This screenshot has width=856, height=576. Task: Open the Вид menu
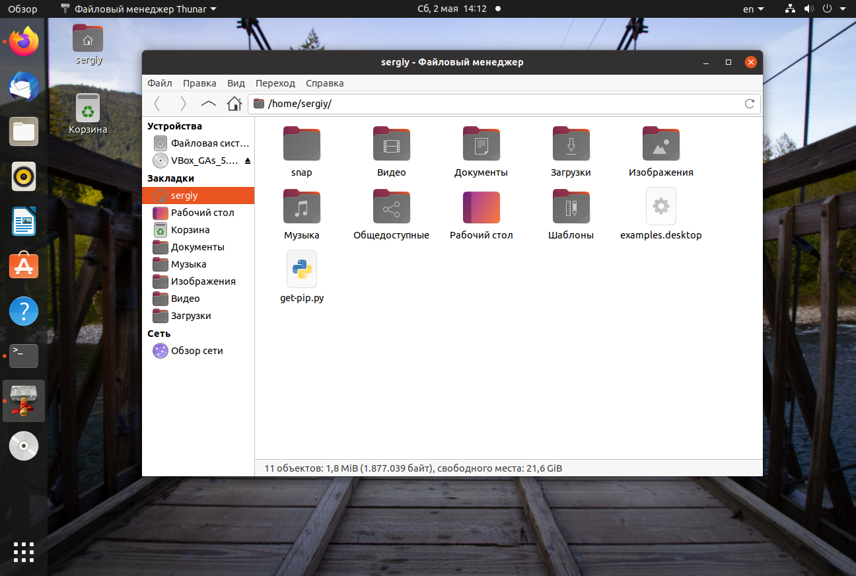[x=236, y=83]
